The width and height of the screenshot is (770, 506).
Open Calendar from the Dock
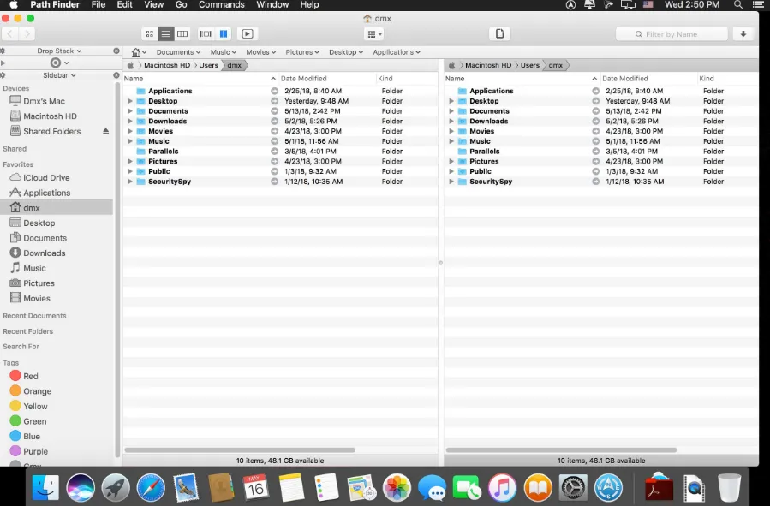click(256, 488)
